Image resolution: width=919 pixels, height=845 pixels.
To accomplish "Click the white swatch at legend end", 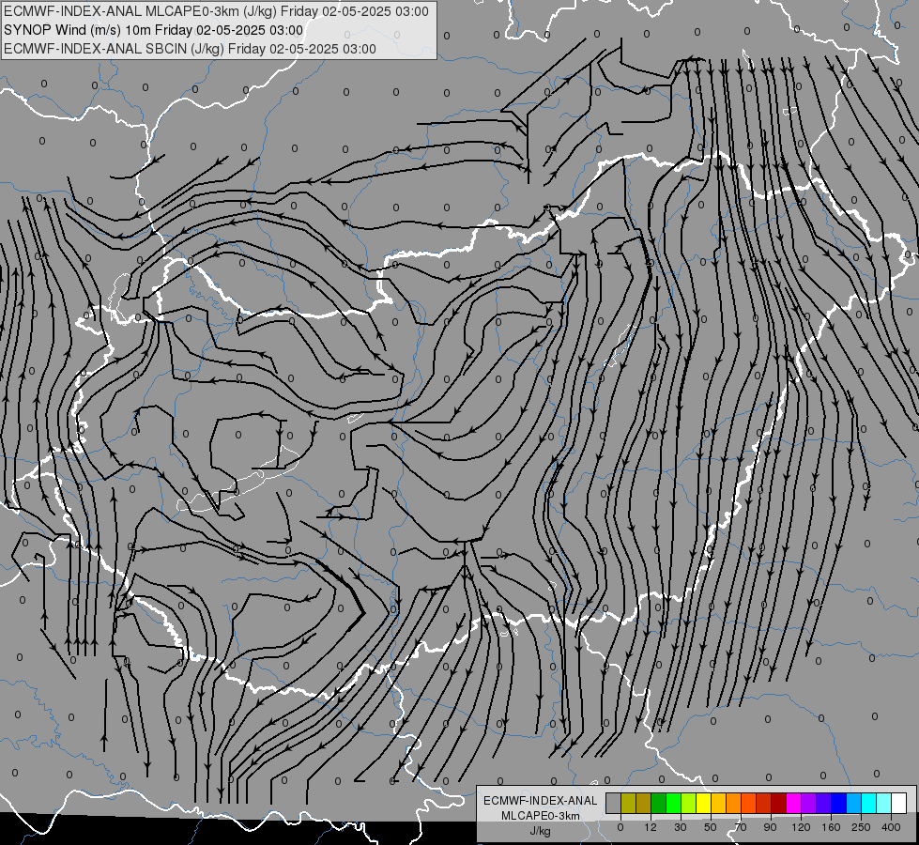I will click(899, 803).
